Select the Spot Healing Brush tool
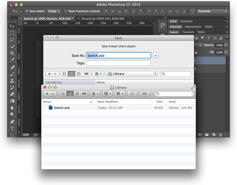This screenshot has height=185, width=237. pyautogui.click(x=12, y=67)
